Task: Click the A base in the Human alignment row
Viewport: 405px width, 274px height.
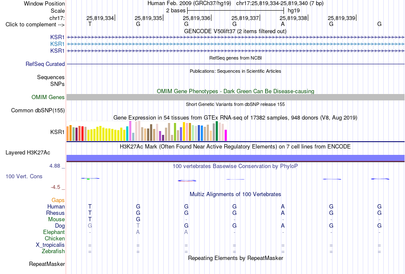Action: 283,206
